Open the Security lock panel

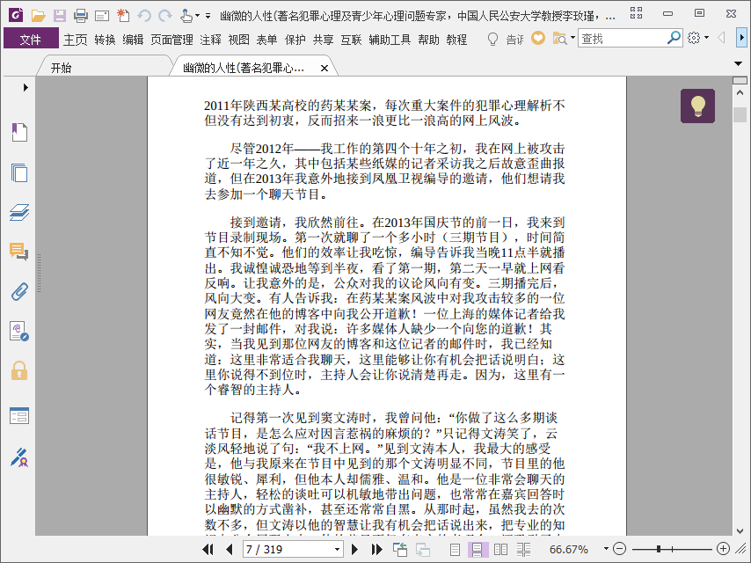click(19, 370)
